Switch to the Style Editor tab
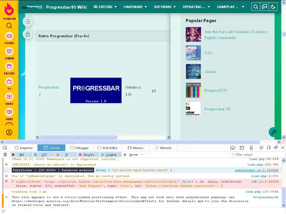 [x=108, y=148]
